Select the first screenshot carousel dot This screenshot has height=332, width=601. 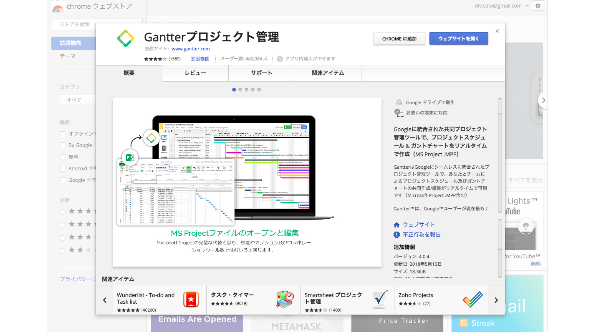pyautogui.click(x=234, y=90)
